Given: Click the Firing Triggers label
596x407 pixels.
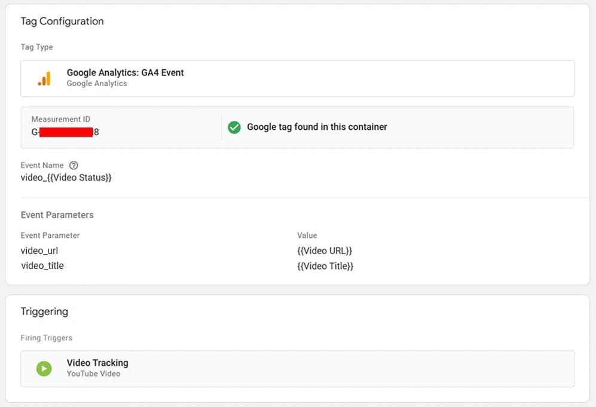Looking at the screenshot, I should (x=46, y=338).
